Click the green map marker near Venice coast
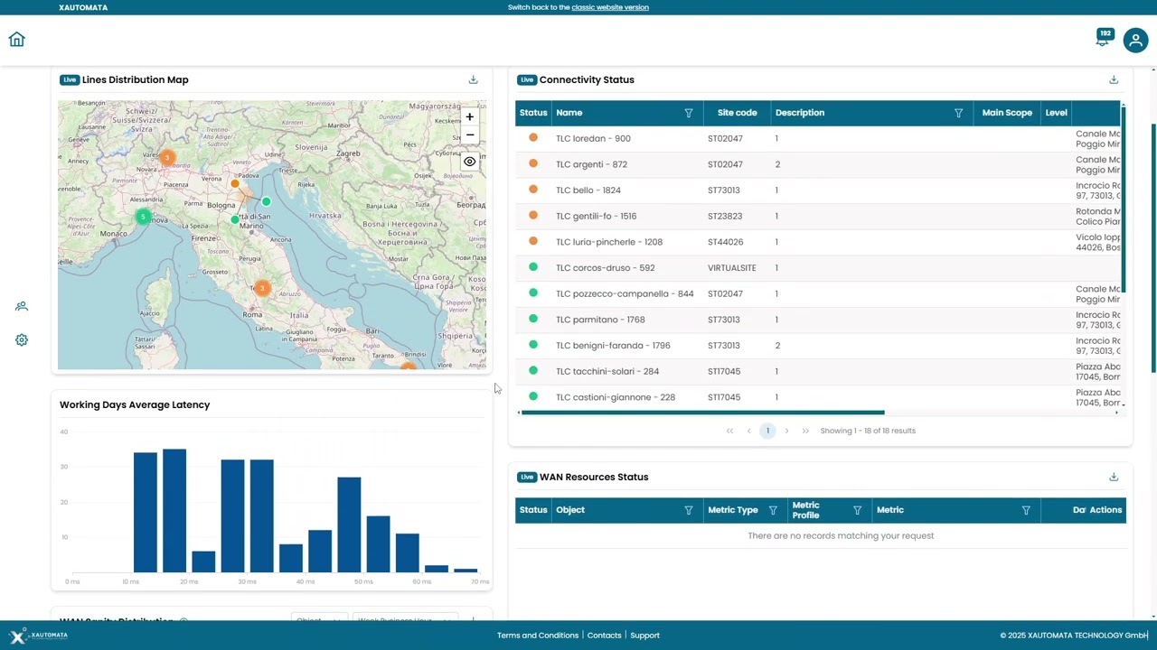This screenshot has width=1157, height=650. 266,201
